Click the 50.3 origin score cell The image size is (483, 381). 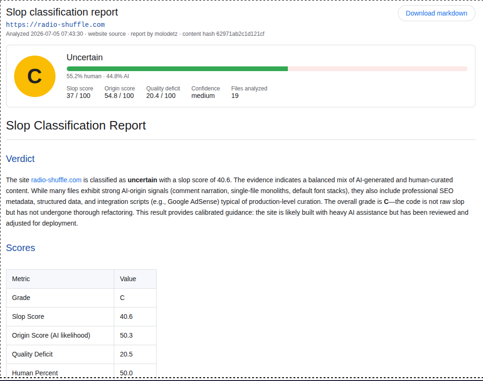coord(135,335)
